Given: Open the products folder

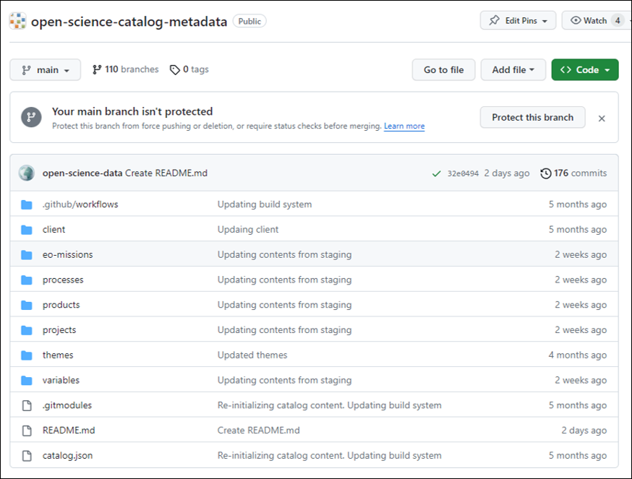Looking at the screenshot, I should tap(61, 305).
